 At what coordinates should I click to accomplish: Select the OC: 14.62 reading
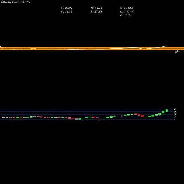click(127, 8)
